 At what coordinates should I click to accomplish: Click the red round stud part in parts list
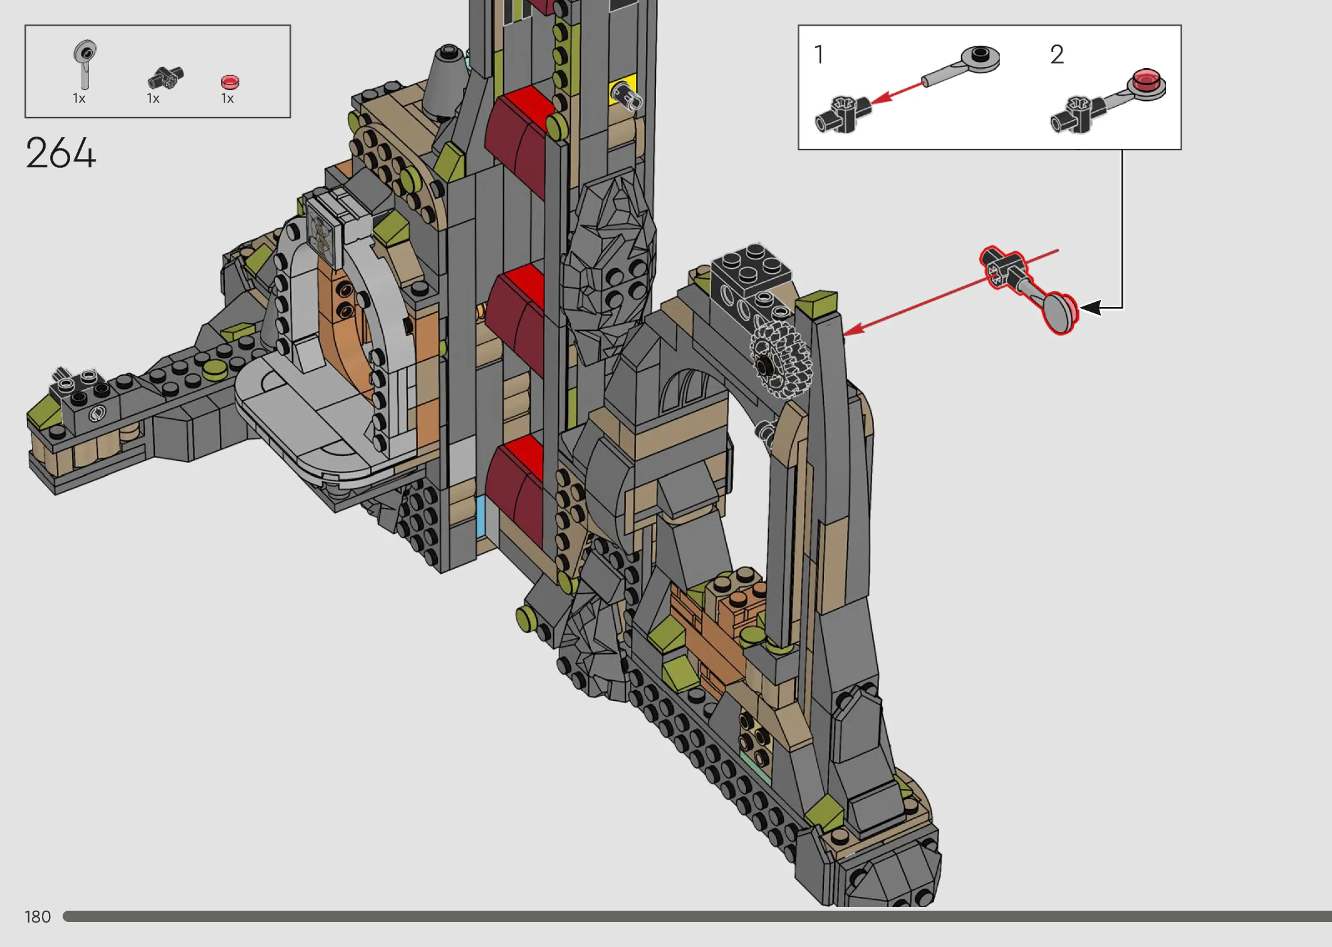230,82
